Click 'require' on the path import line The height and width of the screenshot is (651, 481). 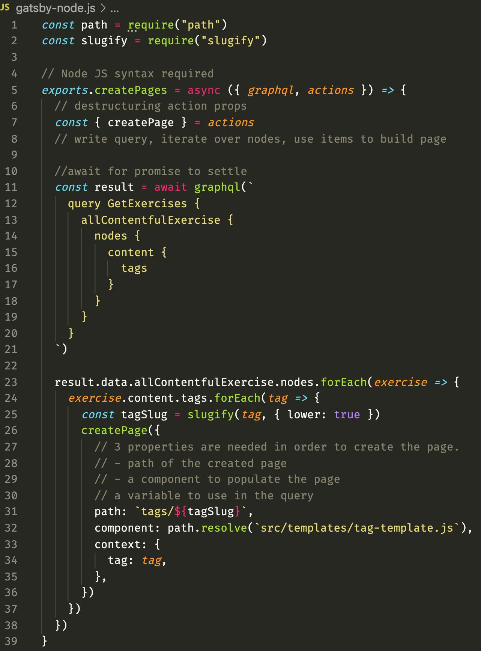pyautogui.click(x=151, y=25)
